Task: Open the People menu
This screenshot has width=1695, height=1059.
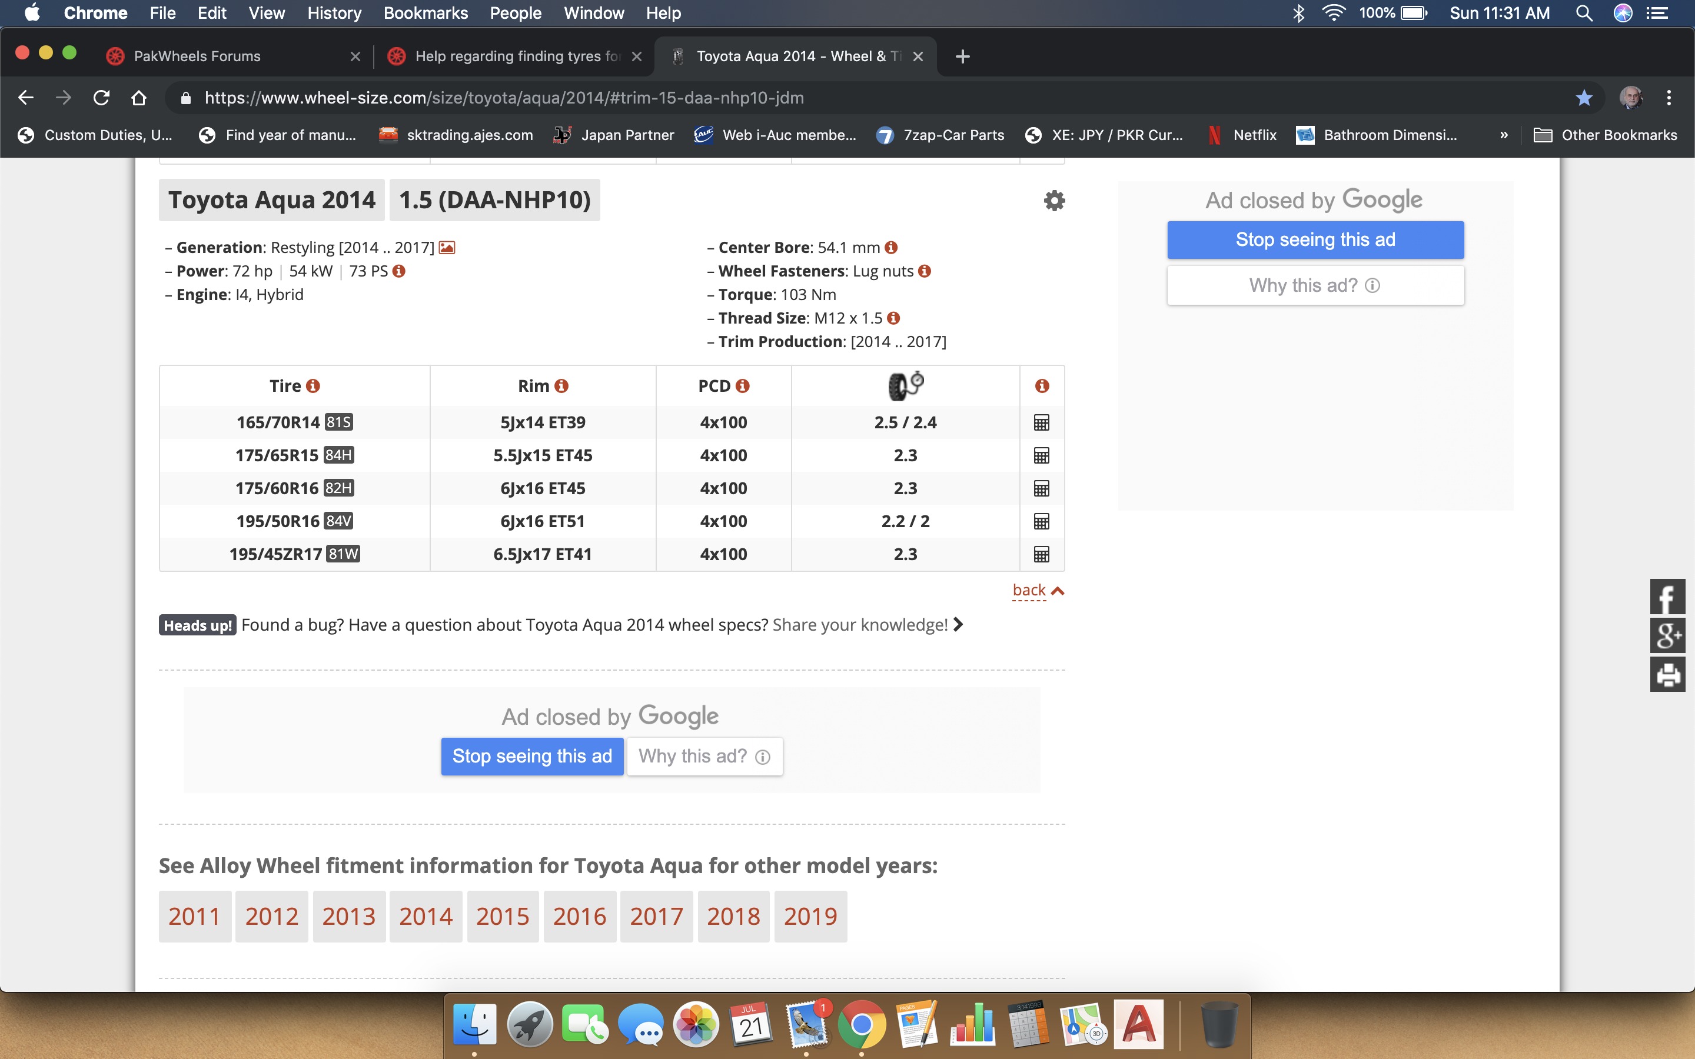Action: [x=515, y=14]
